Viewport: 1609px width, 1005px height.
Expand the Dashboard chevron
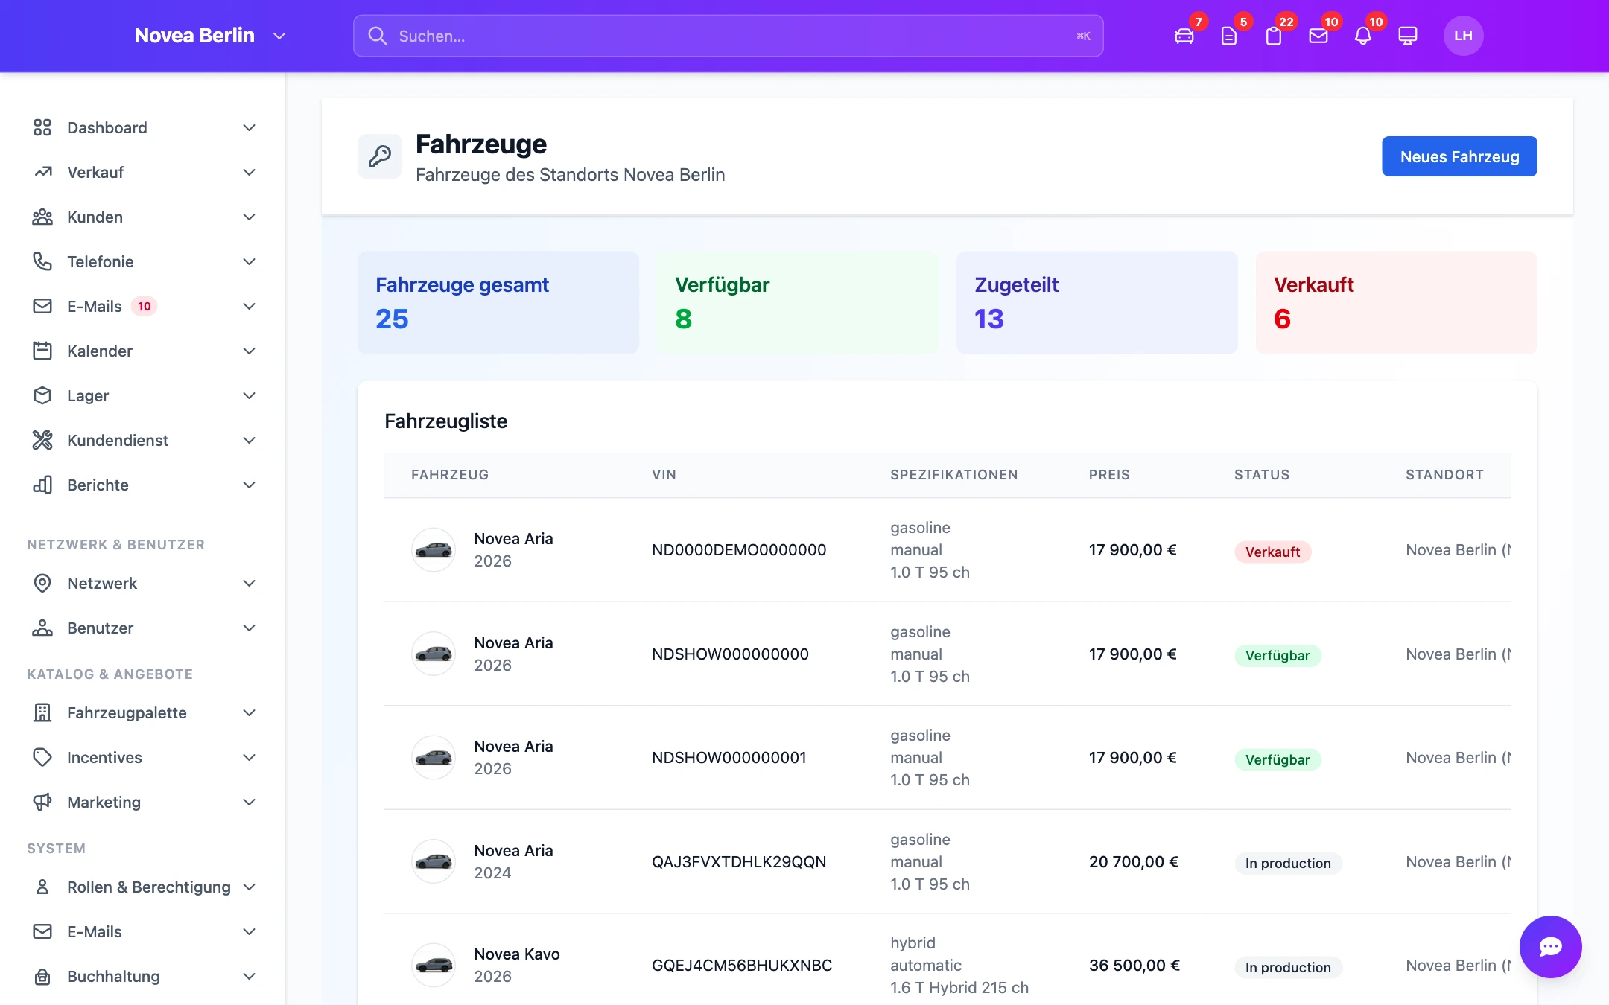pos(250,127)
